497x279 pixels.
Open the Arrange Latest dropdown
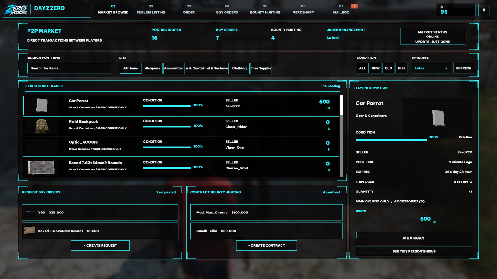[x=431, y=68]
